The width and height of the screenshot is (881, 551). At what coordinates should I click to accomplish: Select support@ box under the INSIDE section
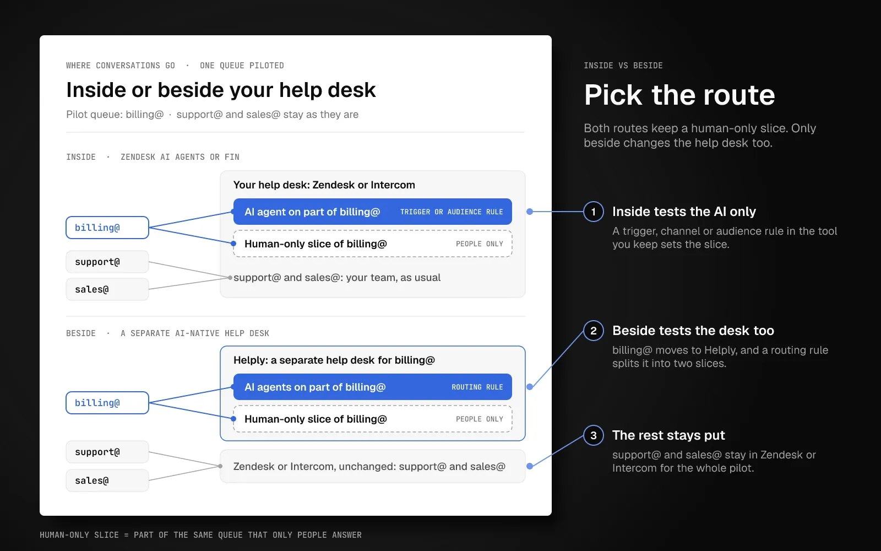107,262
